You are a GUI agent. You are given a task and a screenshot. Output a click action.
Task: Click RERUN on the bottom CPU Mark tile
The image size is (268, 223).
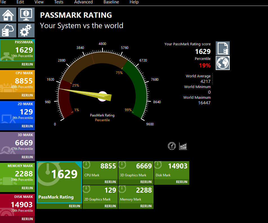click(x=110, y=182)
